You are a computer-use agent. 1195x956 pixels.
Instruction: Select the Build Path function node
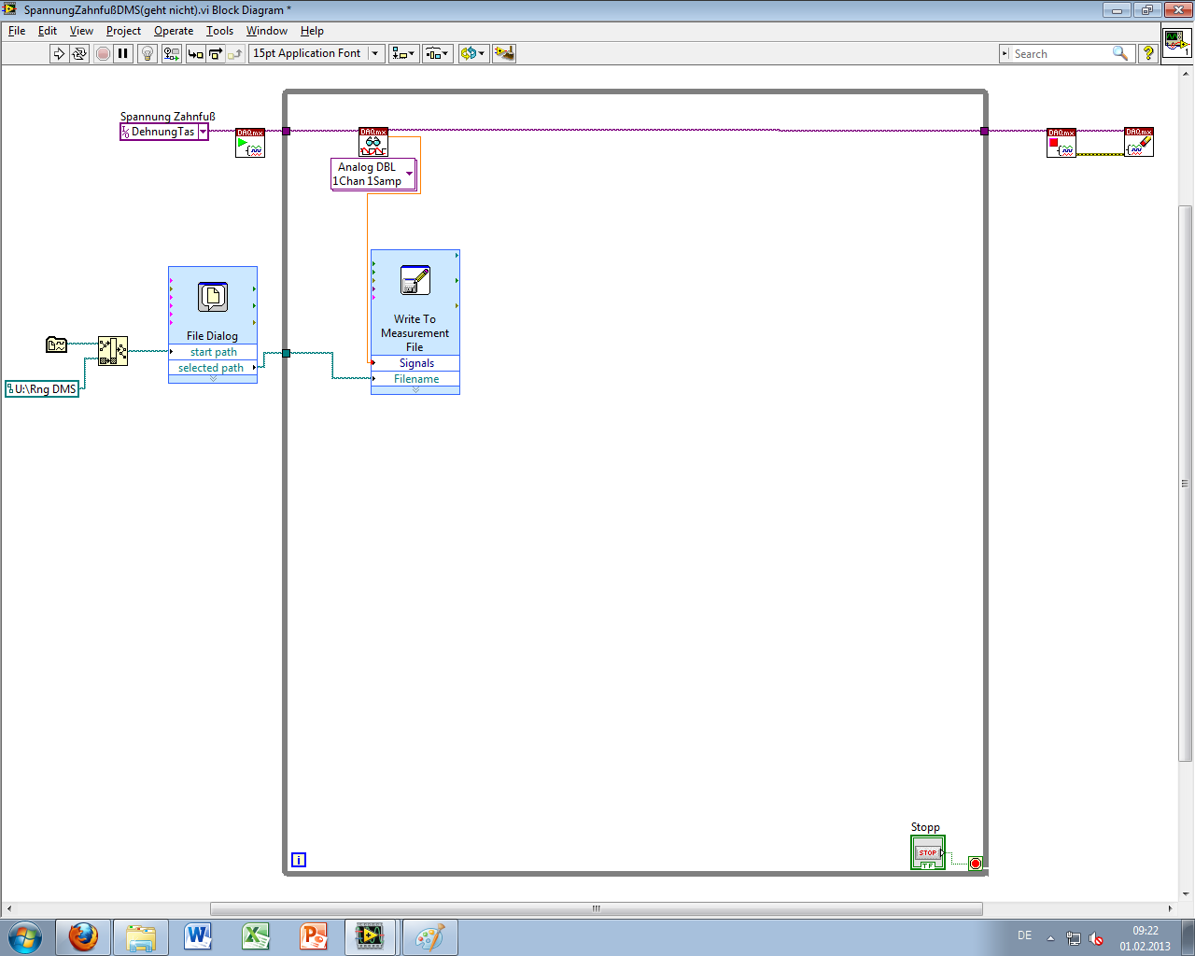tap(113, 351)
